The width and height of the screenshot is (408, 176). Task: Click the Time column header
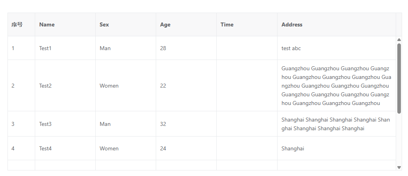(227, 24)
